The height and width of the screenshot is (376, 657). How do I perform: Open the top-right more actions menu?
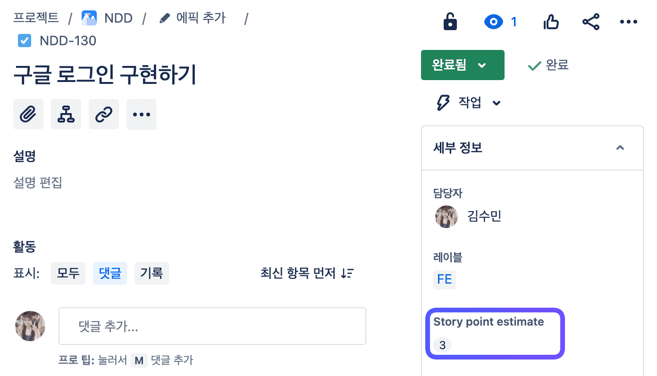coord(629,22)
